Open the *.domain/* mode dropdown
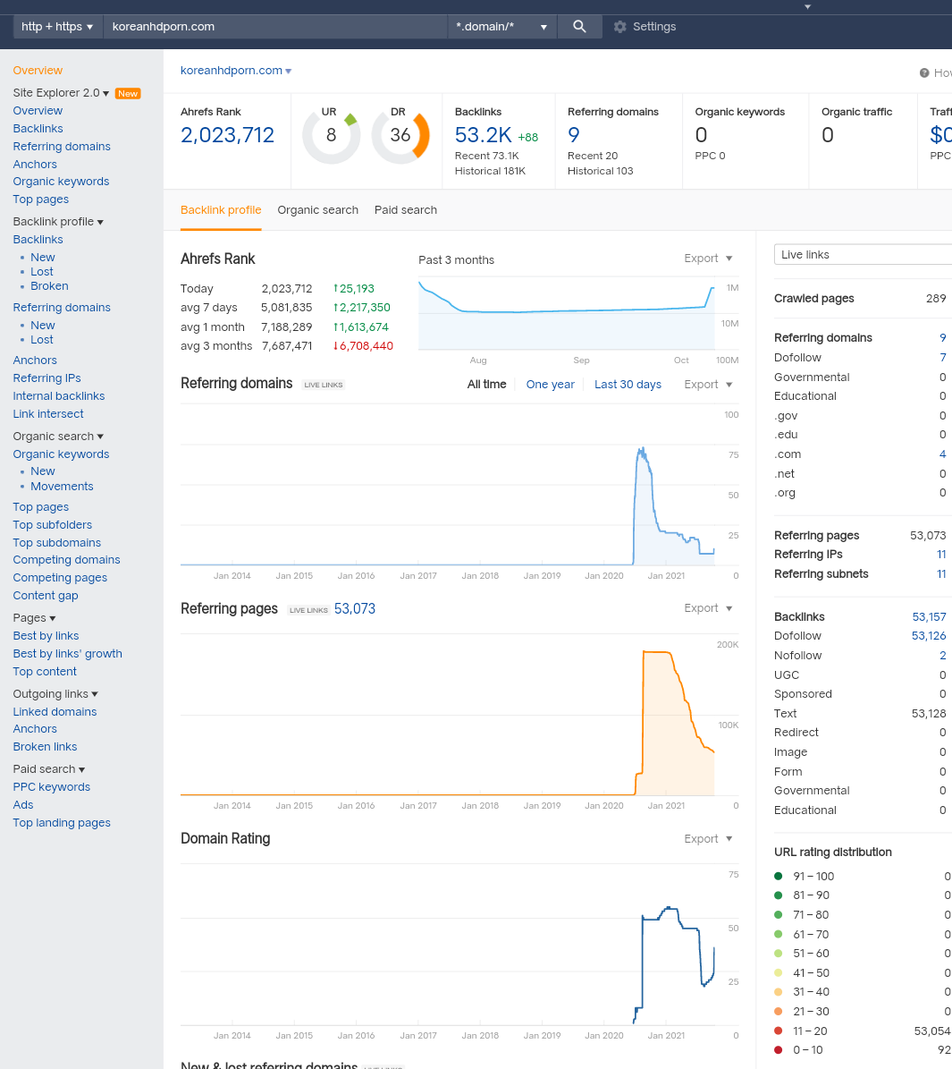Screen dimensions: 952x1069 pyautogui.click(x=501, y=27)
